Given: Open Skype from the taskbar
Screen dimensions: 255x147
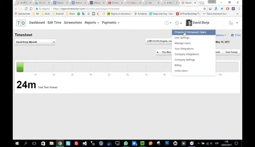Looking at the screenshot, I should click(68, 143).
